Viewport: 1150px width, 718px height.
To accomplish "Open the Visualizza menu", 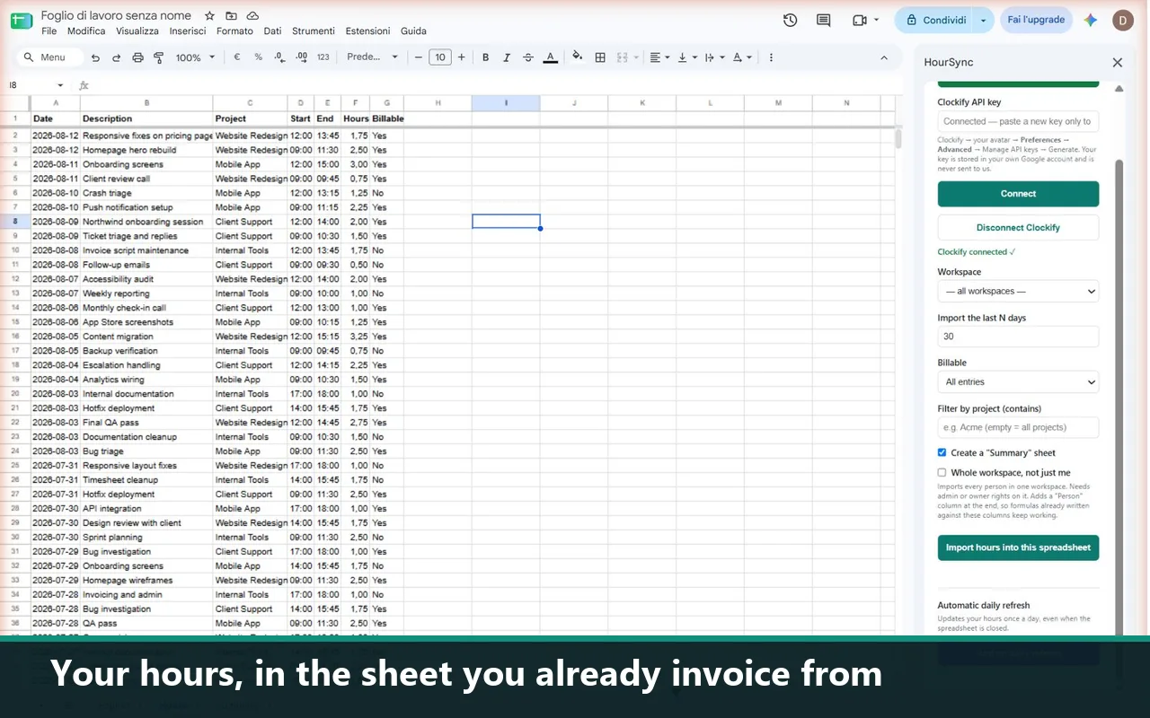I will (x=137, y=31).
